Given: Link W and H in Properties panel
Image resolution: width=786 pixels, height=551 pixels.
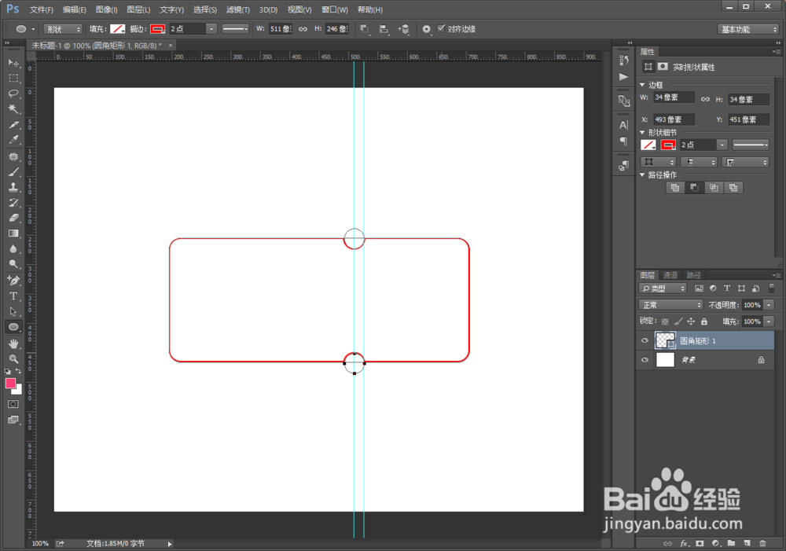Looking at the screenshot, I should point(705,99).
